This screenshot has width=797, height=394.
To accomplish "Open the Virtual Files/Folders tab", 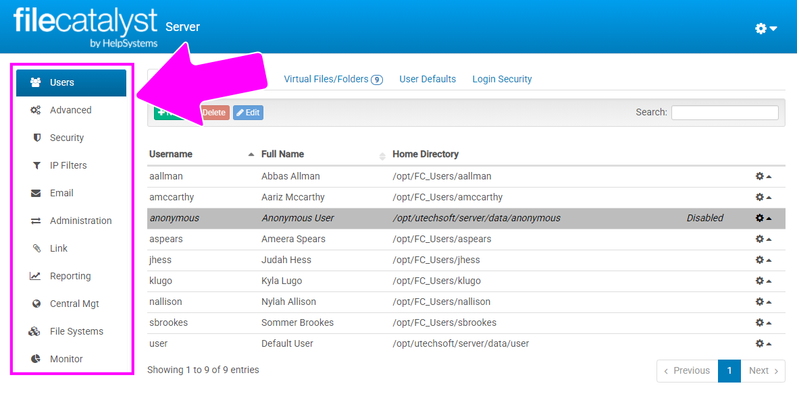I will 333,79.
